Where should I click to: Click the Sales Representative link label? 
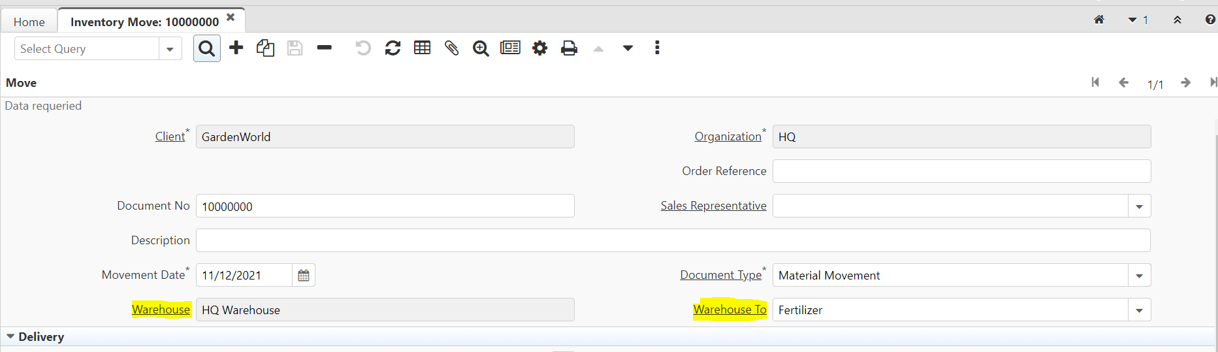(x=713, y=206)
